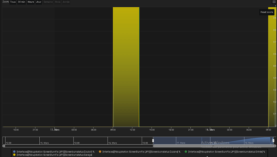Image resolution: width=277 pixels, height=157 pixels.
Task: Click the navigator scrollbar thumb
Action: [213, 146]
